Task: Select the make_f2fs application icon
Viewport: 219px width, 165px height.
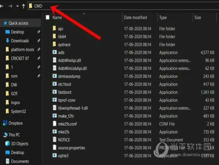Action: click(x=55, y=116)
